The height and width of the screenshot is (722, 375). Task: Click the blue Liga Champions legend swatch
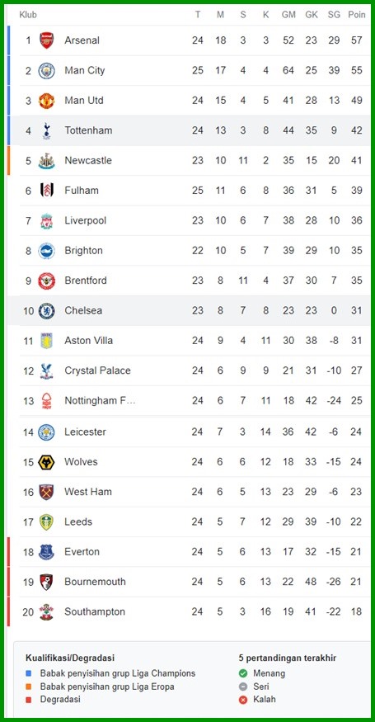(x=29, y=673)
